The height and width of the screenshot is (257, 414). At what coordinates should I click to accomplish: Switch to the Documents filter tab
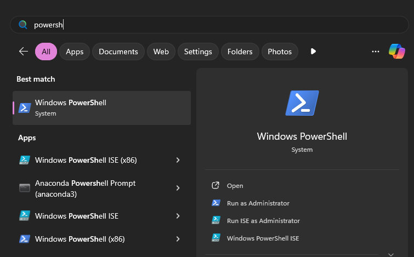118,52
